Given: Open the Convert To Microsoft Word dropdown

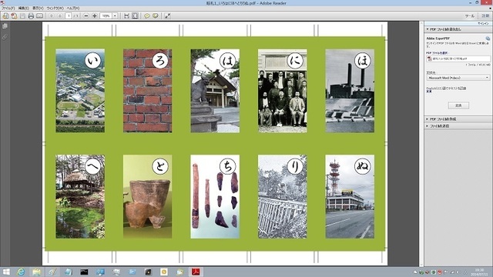Looking at the screenshot, I should click(458, 78).
